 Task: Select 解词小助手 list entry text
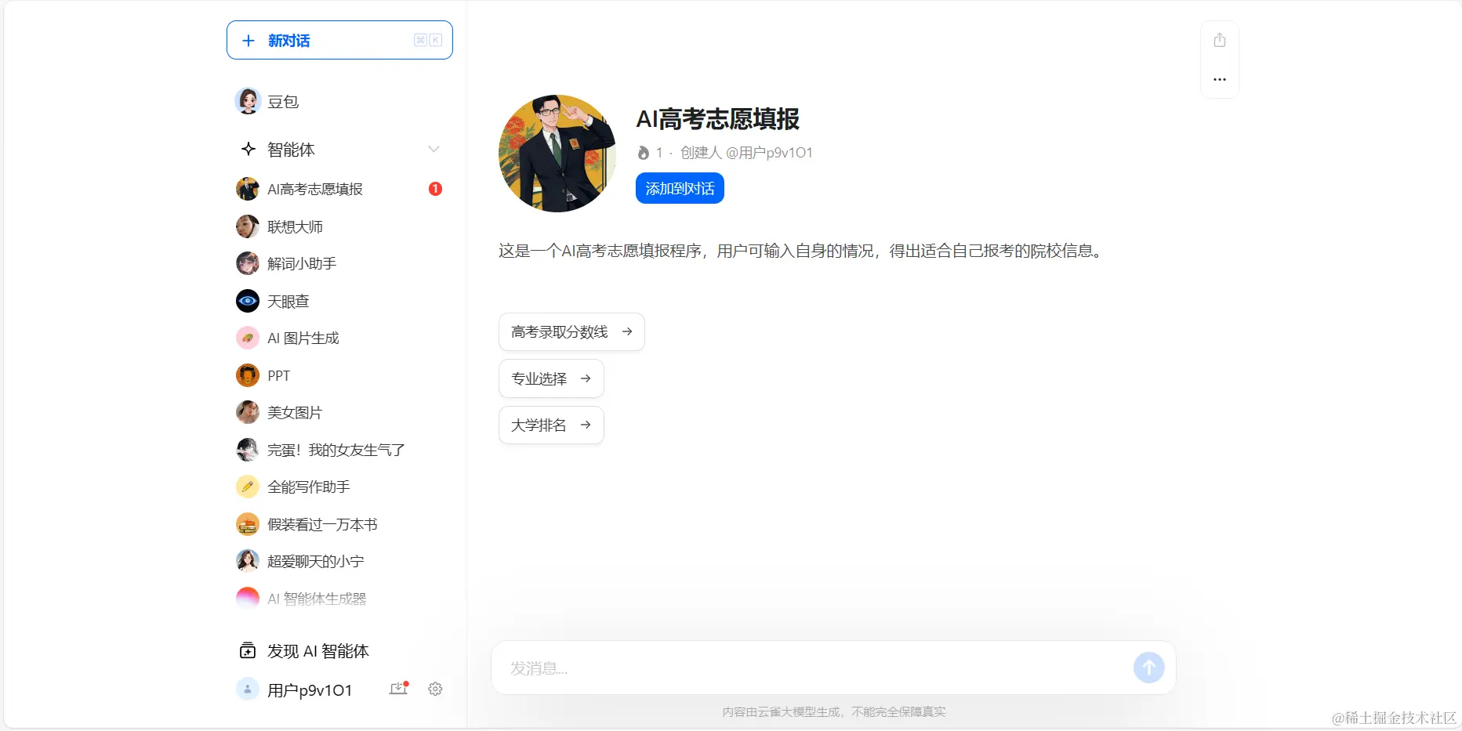coord(302,263)
